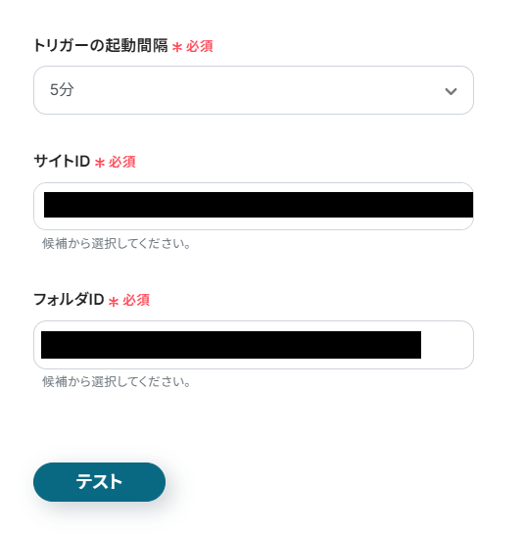This screenshot has height=536, width=524.
Task: Click the 5分 value text in the dropdown
Action: point(62,90)
